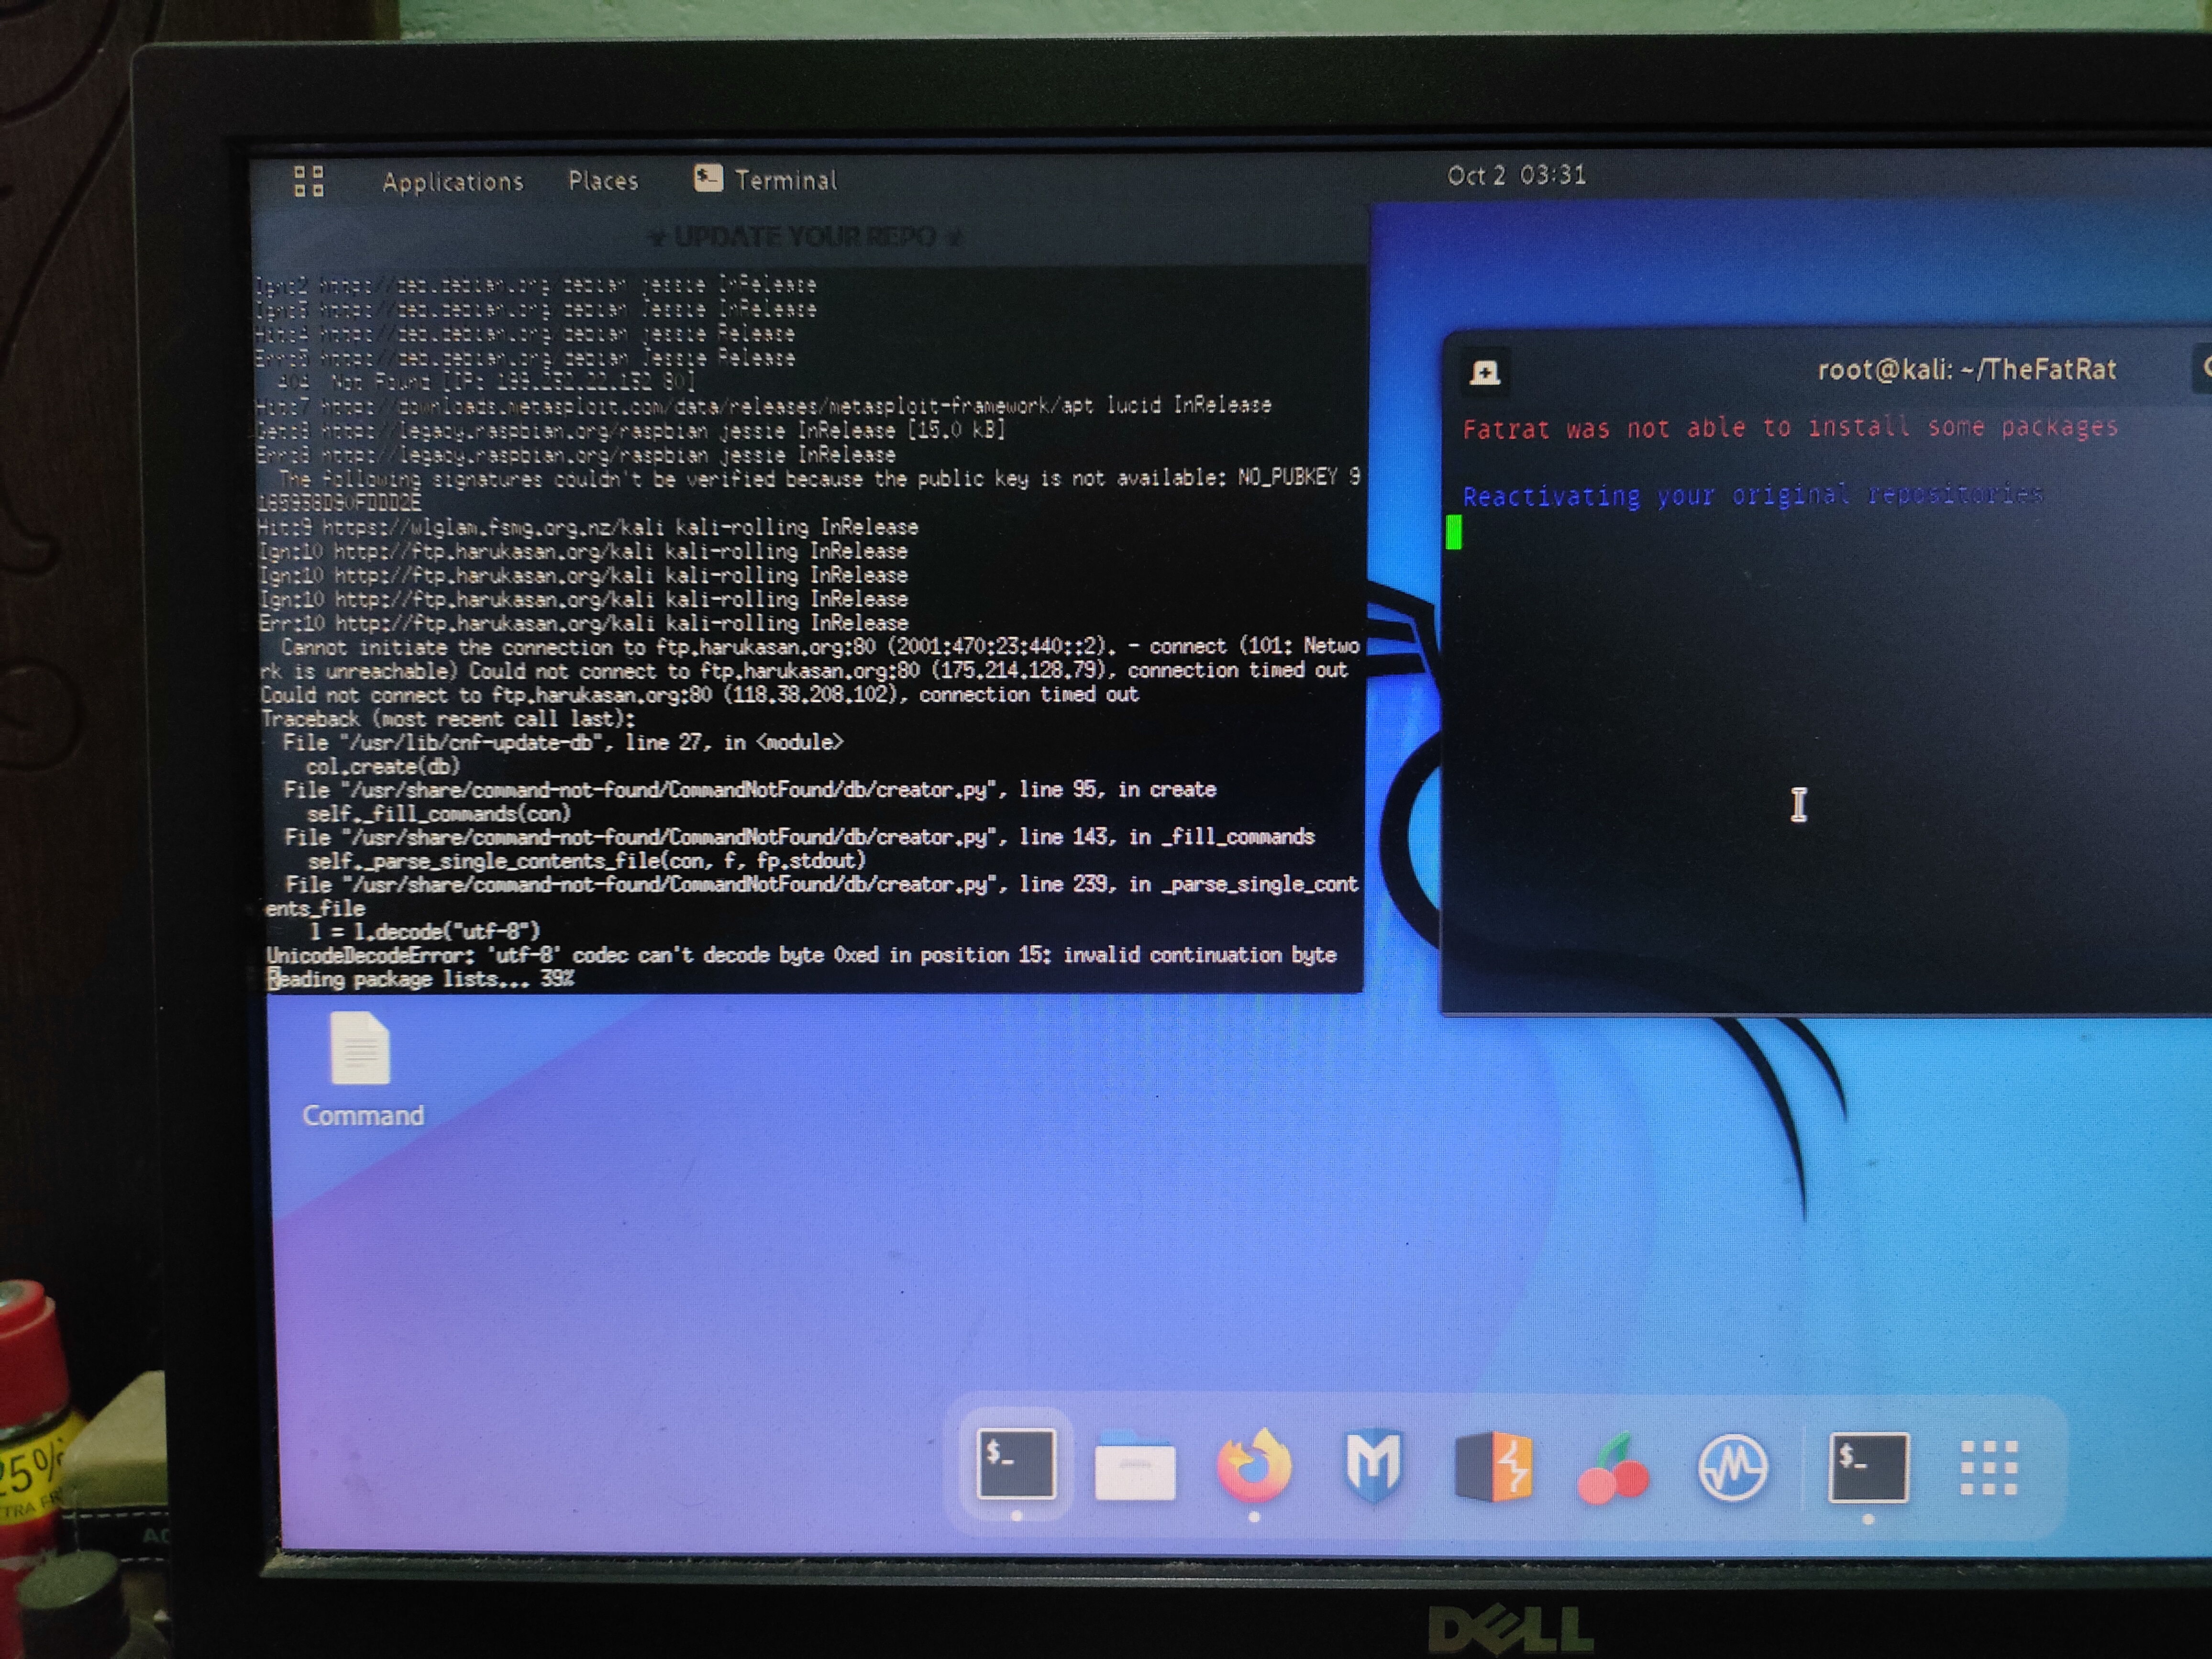This screenshot has width=2212, height=1659.
Task: Click the root@kali: ~/TheFatRat title bar
Action: point(1966,370)
